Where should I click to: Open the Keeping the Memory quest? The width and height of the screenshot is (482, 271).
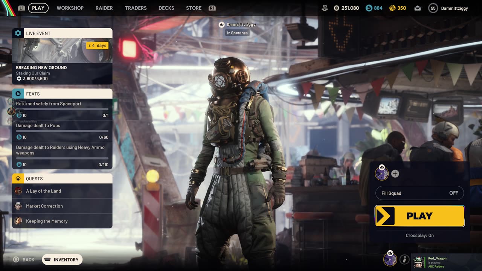(x=62, y=221)
